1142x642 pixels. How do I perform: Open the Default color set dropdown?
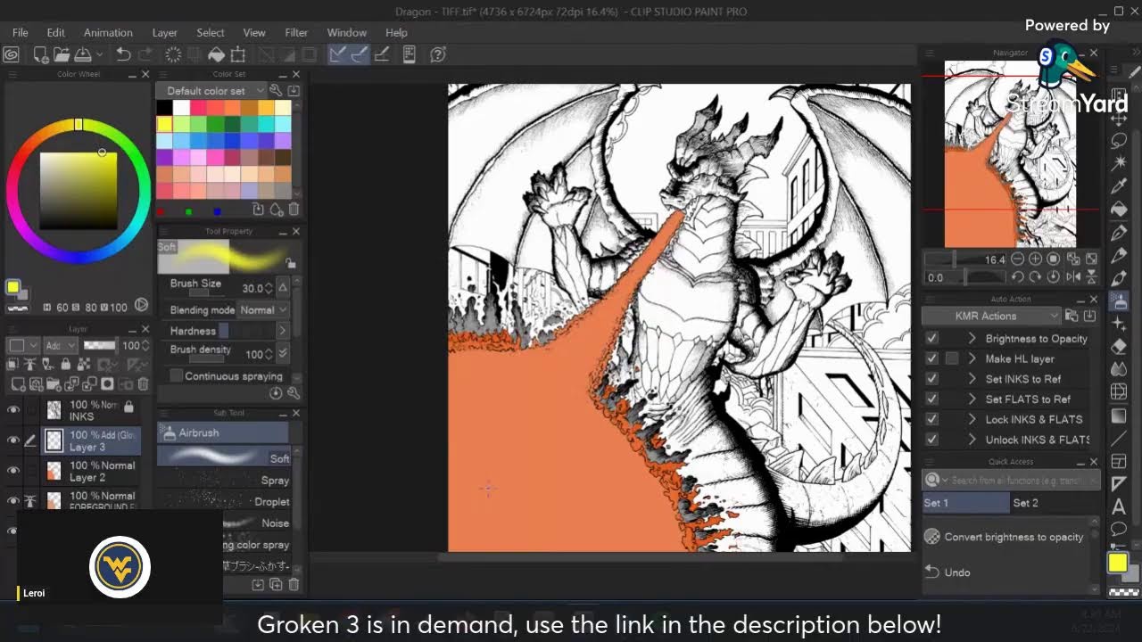pos(260,91)
